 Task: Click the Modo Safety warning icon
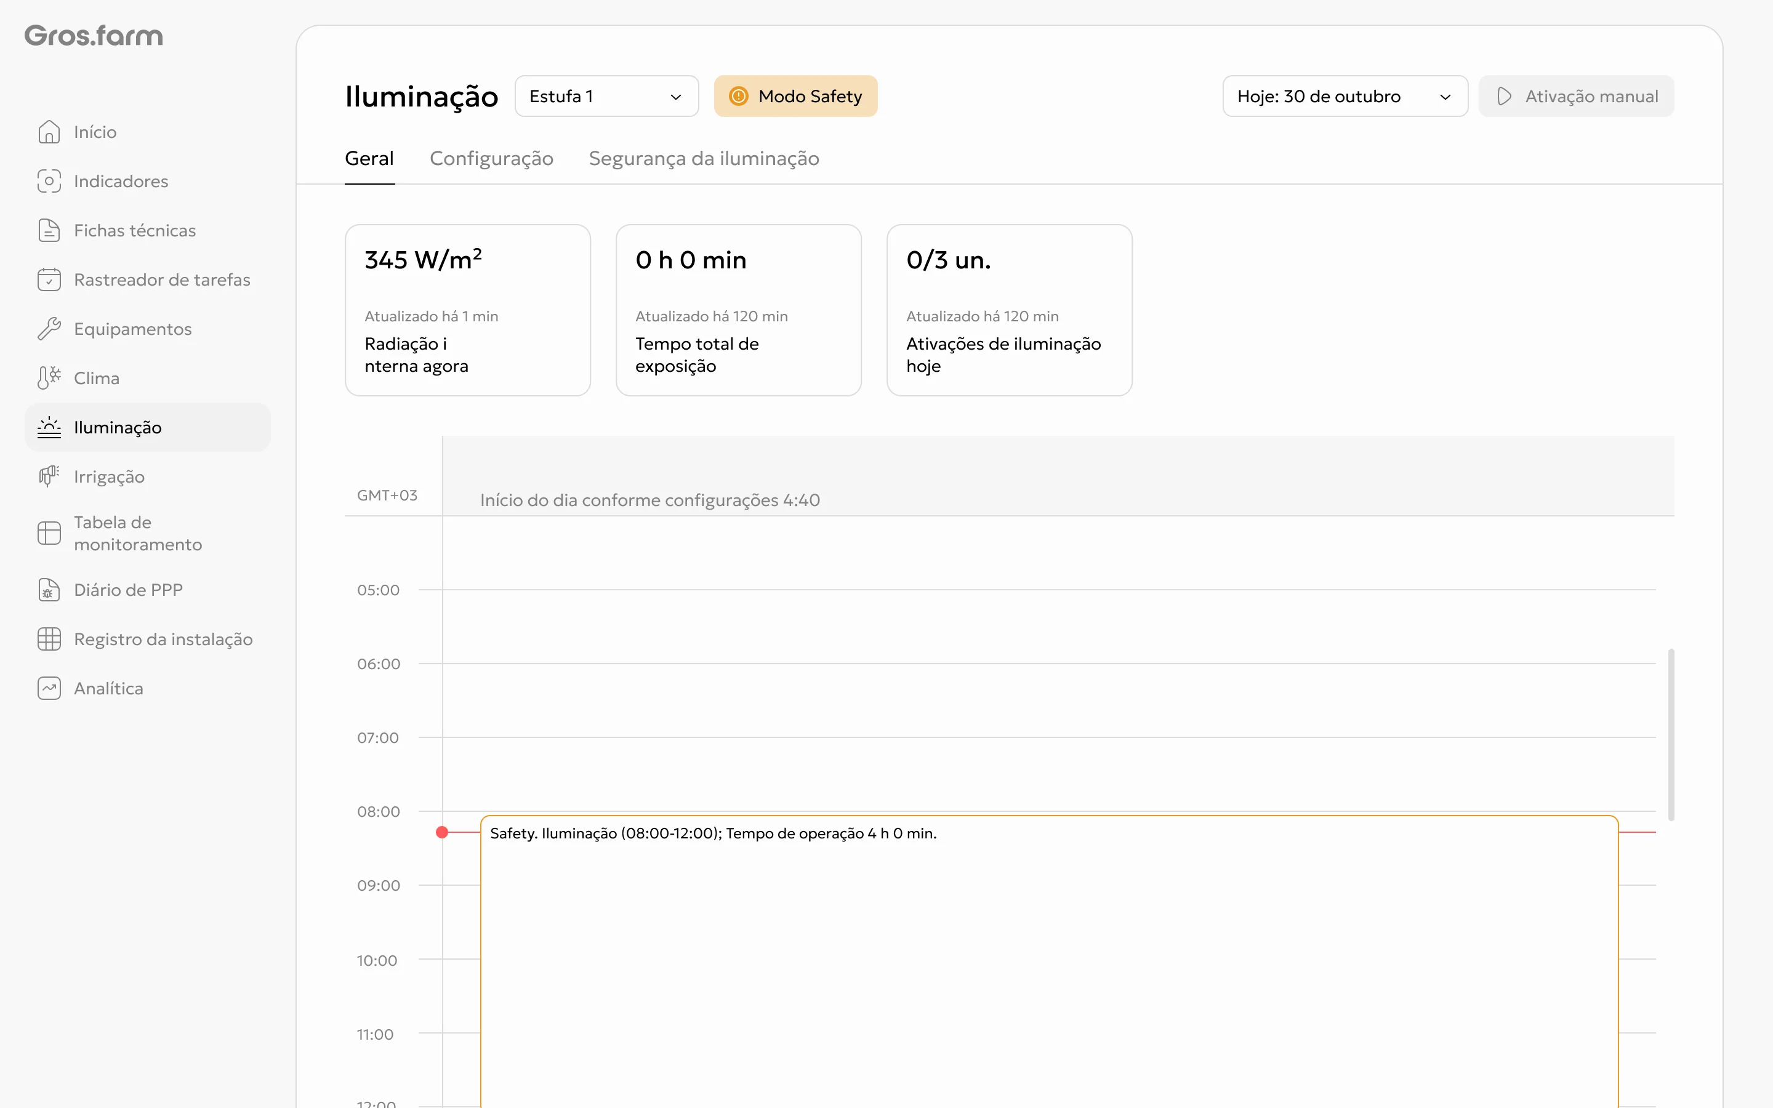click(739, 96)
